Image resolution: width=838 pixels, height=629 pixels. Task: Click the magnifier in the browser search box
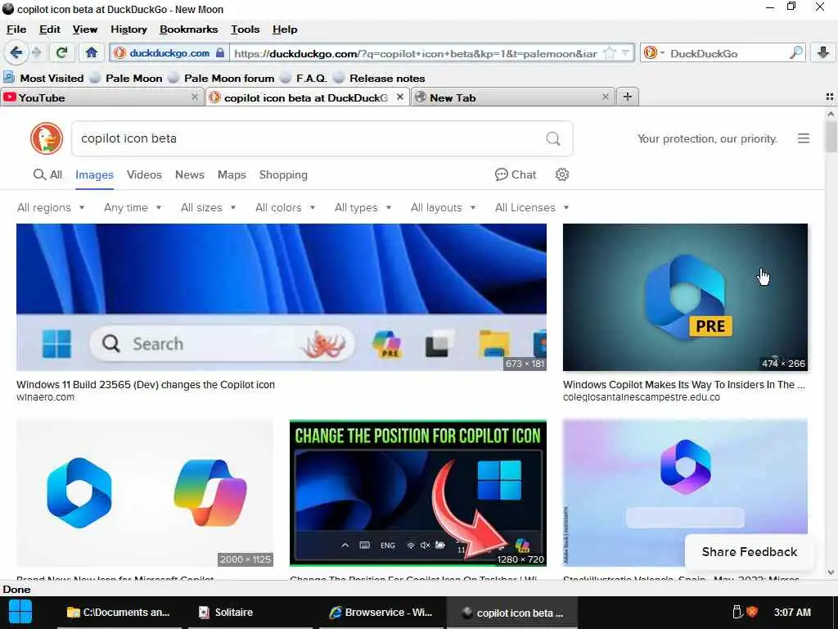pyautogui.click(x=795, y=53)
